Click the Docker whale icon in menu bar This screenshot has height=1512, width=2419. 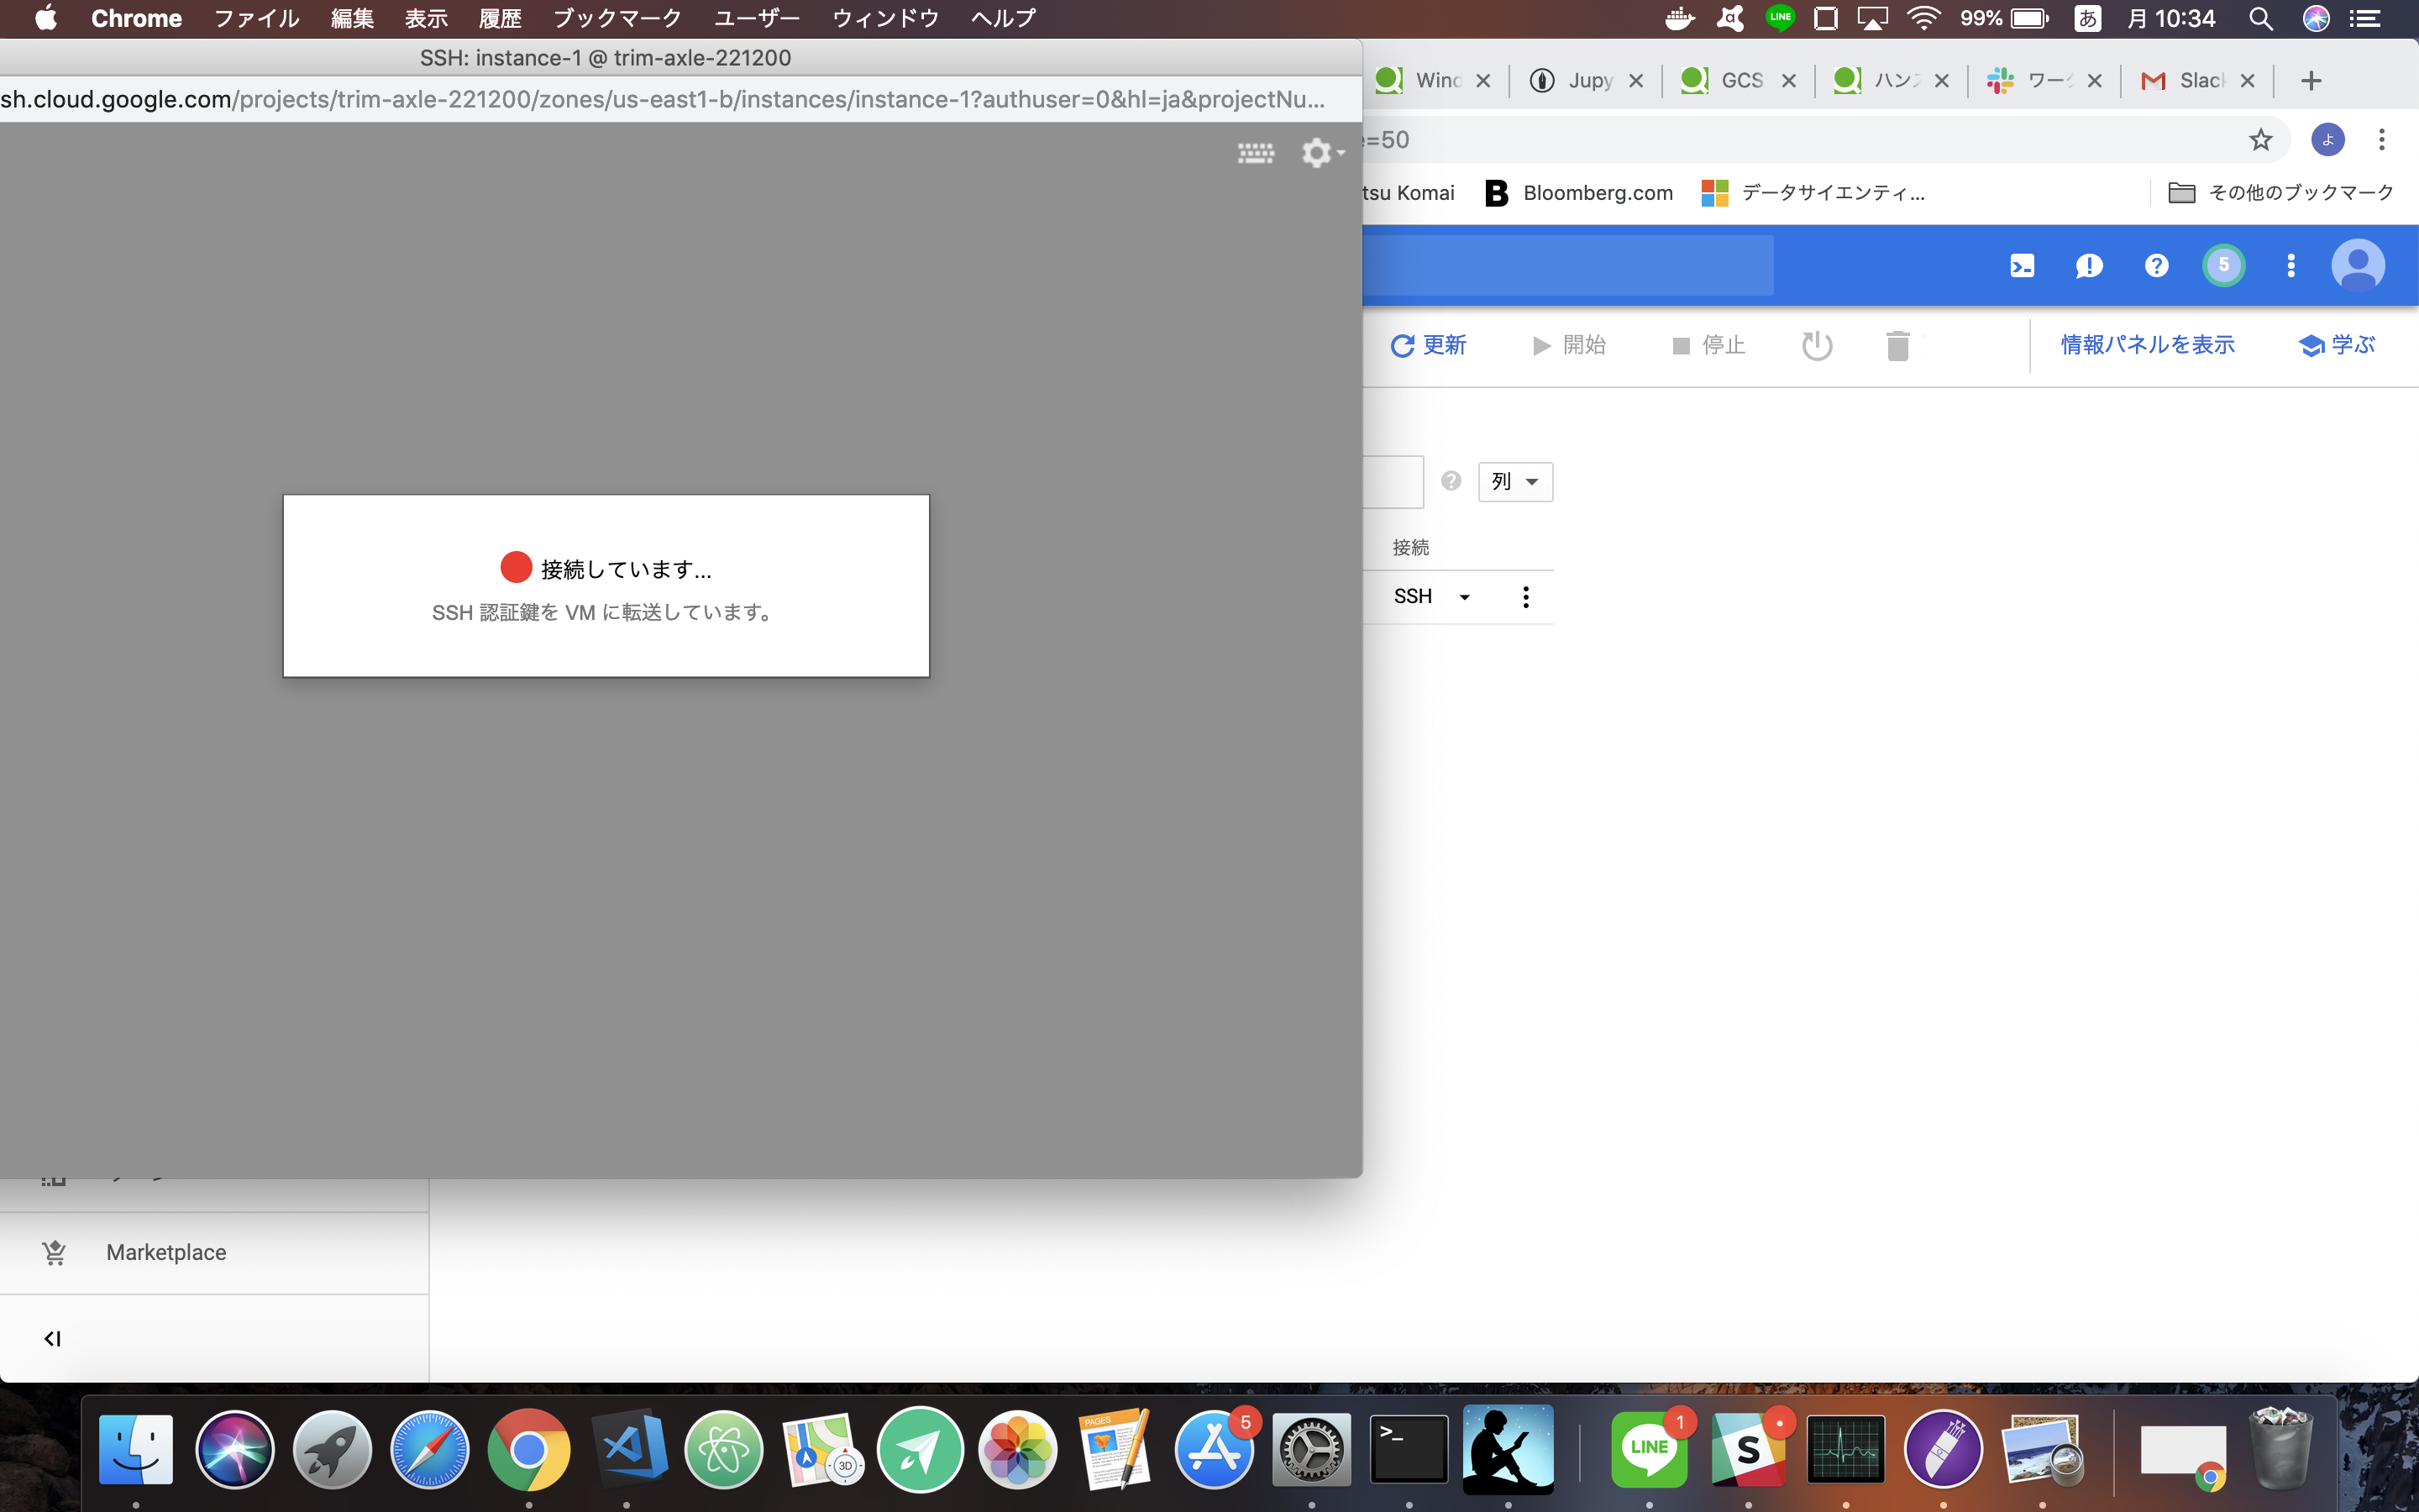pyautogui.click(x=1681, y=18)
